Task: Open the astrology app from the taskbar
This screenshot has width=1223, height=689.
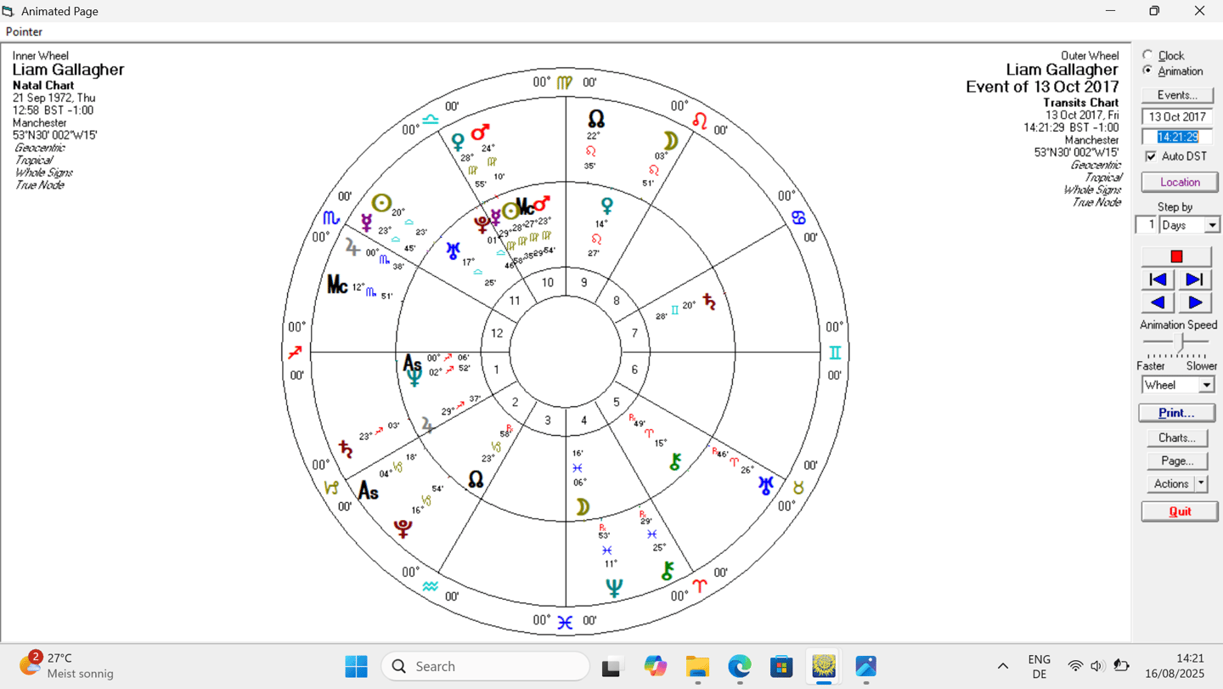Action: tap(822, 666)
